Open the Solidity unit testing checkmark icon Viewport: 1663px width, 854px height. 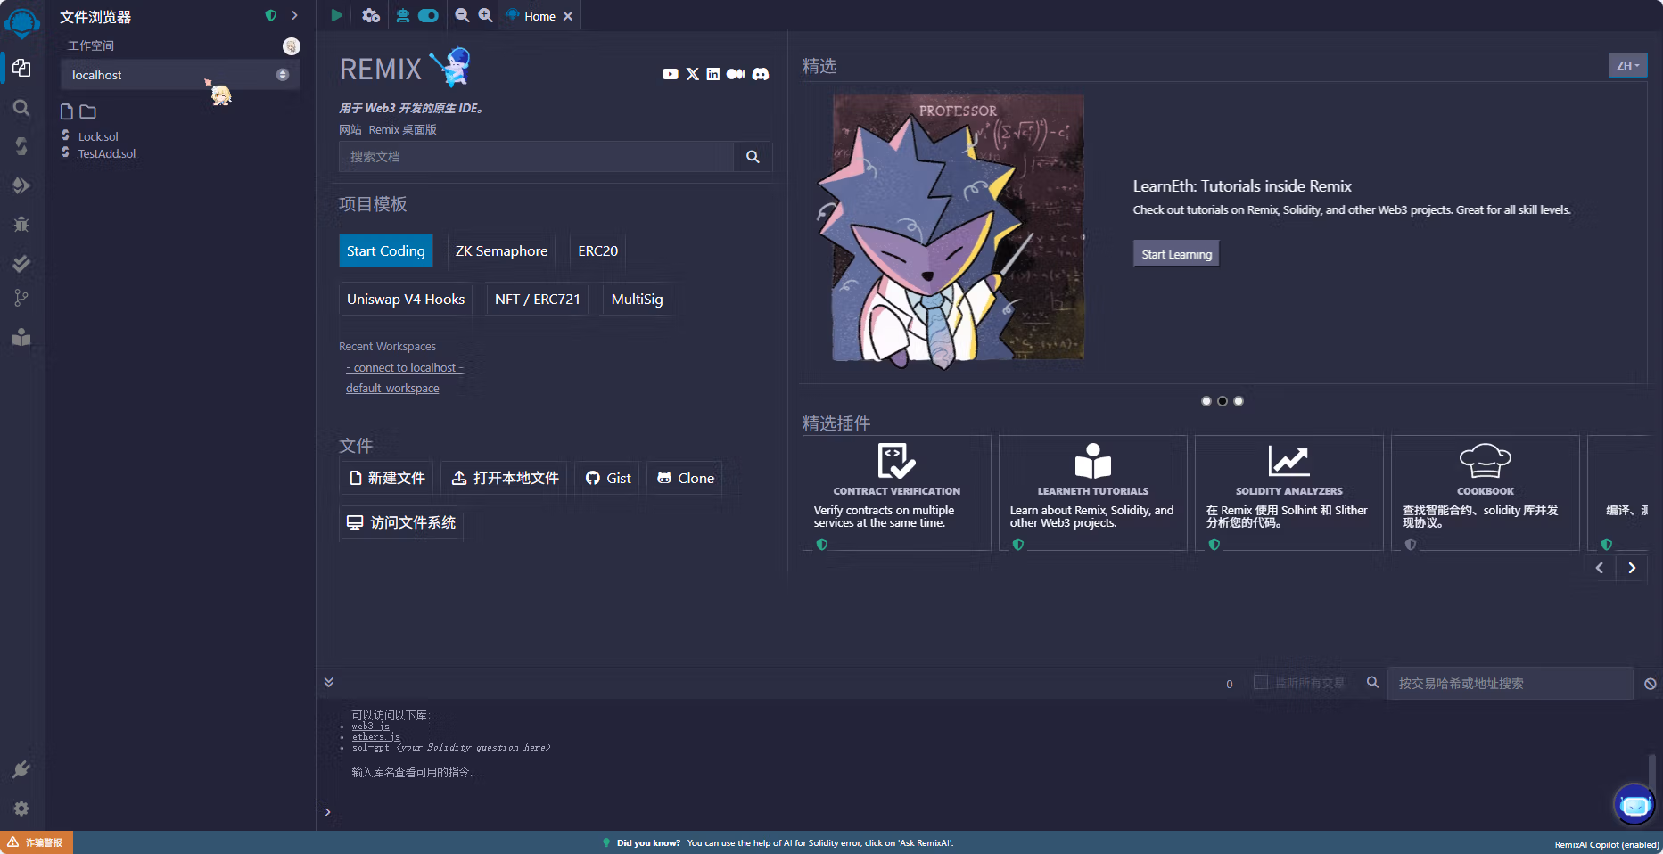click(x=21, y=263)
